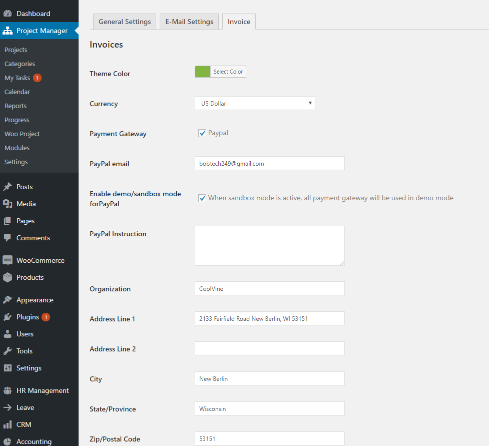This screenshot has height=446, width=489.
Task: Click the green theme color swatch
Action: 203,72
